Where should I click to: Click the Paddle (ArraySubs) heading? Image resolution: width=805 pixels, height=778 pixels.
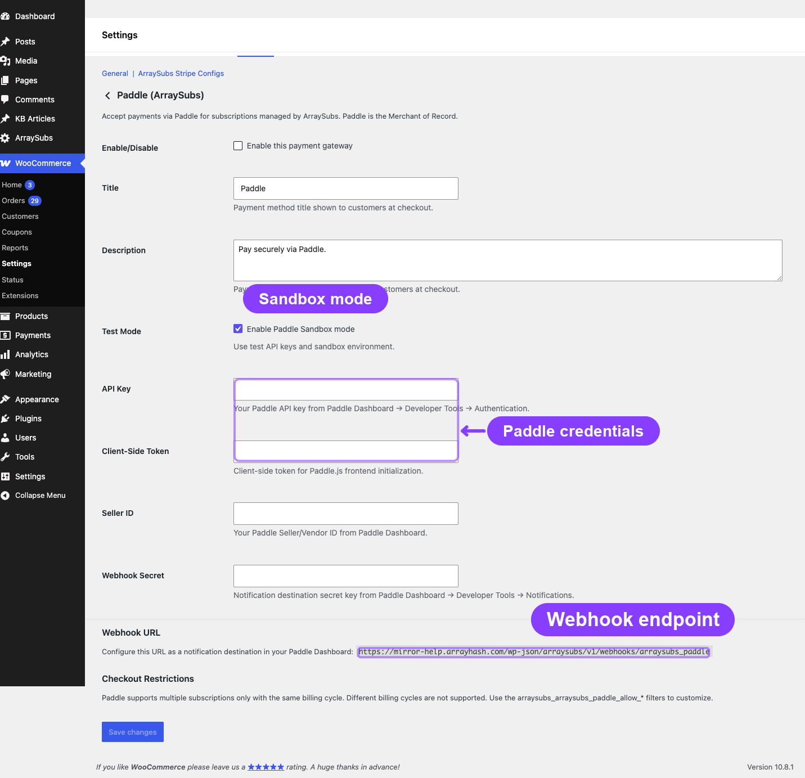coord(160,95)
